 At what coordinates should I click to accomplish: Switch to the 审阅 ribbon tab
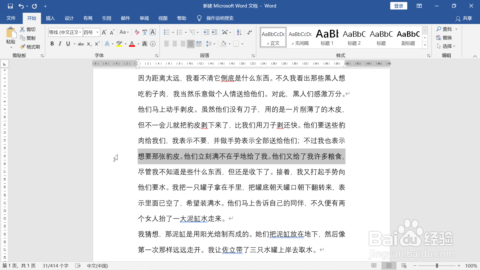(144, 18)
